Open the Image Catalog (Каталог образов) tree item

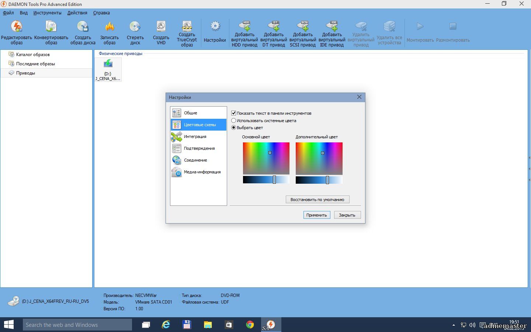click(33, 55)
